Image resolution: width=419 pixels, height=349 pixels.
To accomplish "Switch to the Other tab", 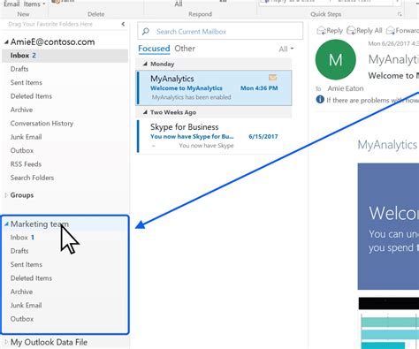I will click(x=185, y=49).
